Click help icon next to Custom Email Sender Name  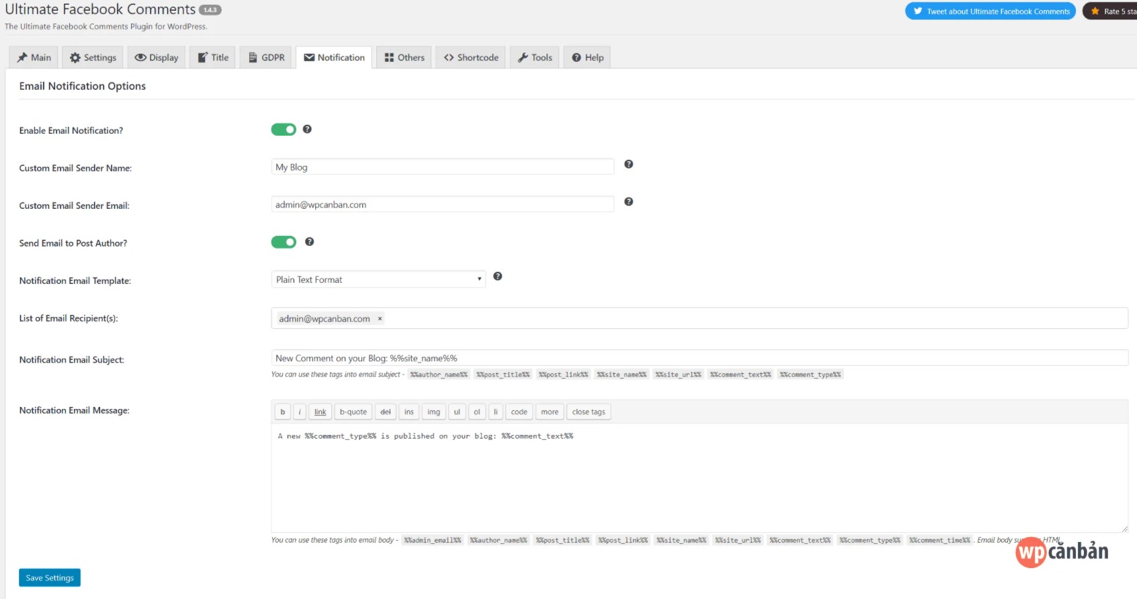pyautogui.click(x=628, y=164)
